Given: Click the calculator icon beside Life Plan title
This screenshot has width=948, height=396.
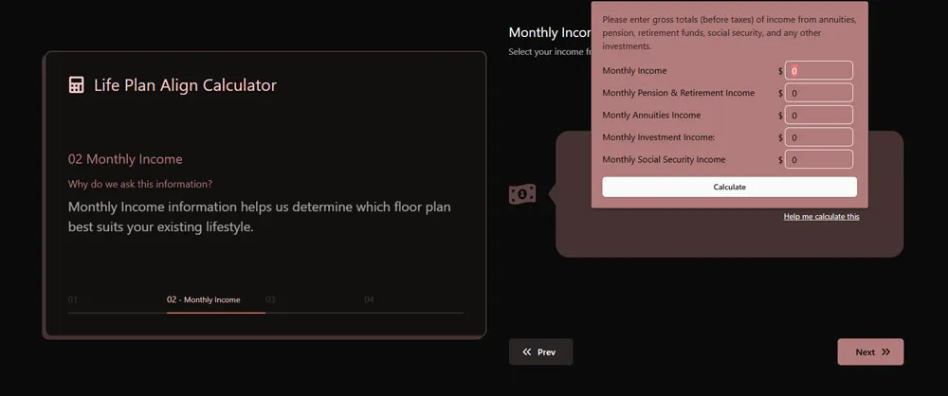Looking at the screenshot, I should click(x=76, y=84).
